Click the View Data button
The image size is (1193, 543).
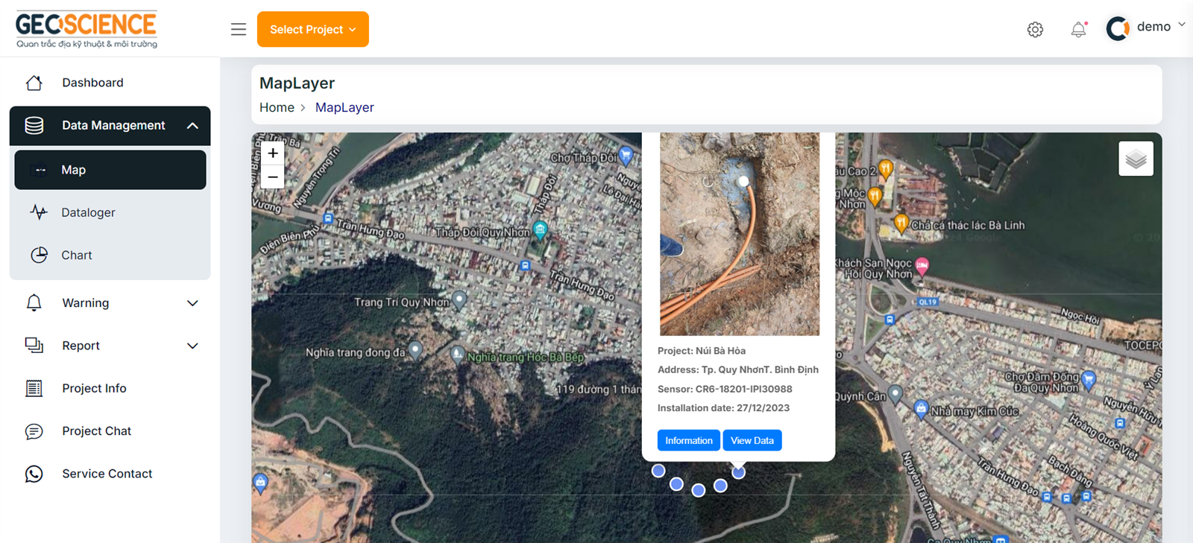click(752, 440)
